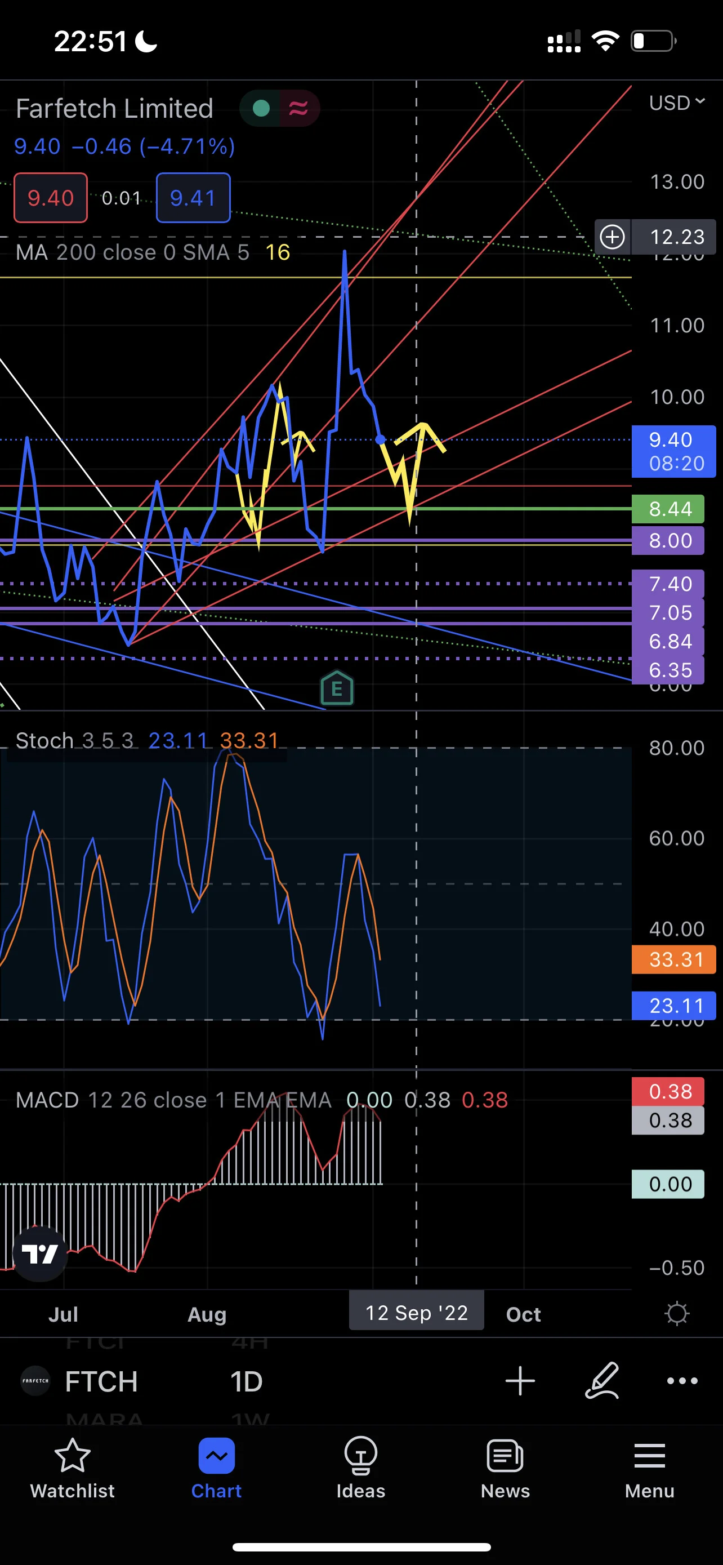Screen dimensions: 723x1565
Task: Tap the gray 0.38 MACD signal label
Action: pos(668,1121)
